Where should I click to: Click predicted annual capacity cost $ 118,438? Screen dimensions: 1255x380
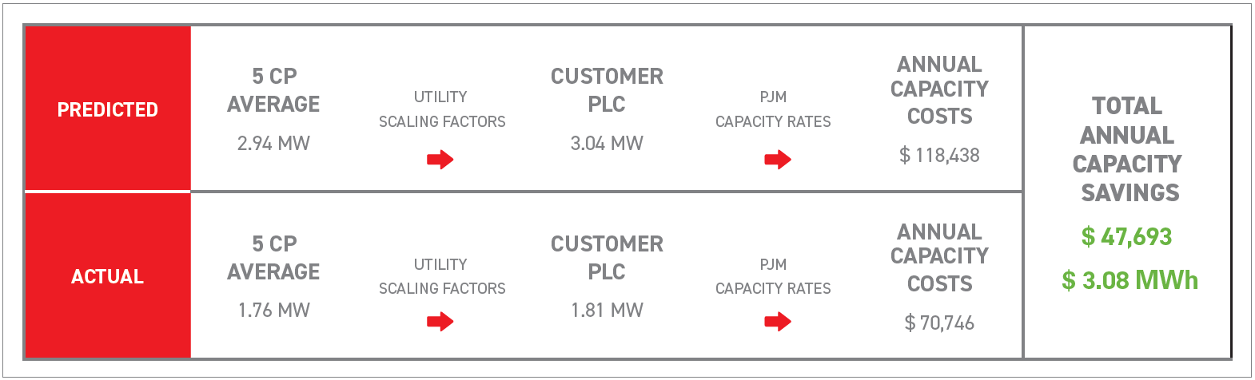pos(939,156)
